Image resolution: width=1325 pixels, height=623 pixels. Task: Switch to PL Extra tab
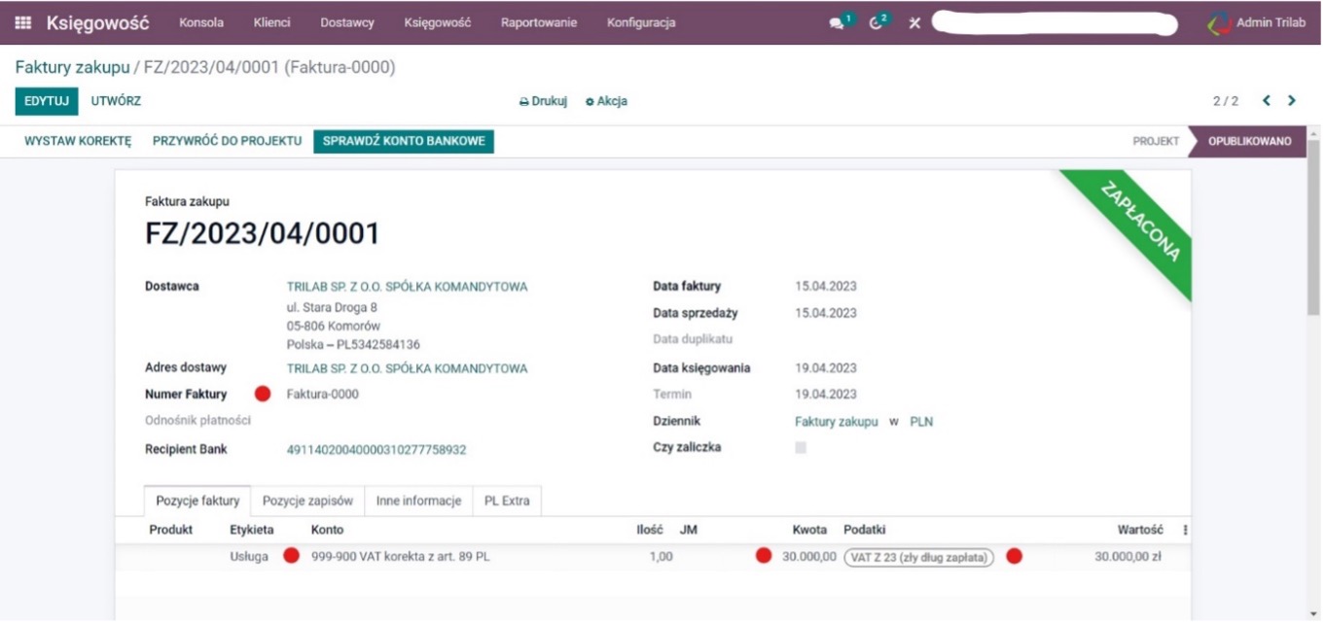pyautogui.click(x=507, y=501)
